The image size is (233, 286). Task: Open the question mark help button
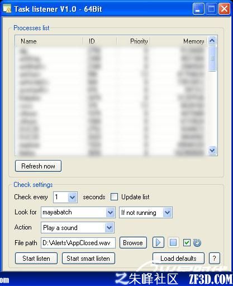[x=214, y=258]
